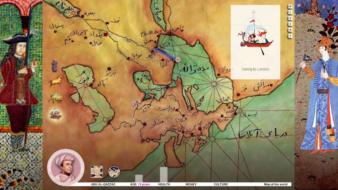The width and height of the screenshot is (338, 190).
Task: Click the MONEY stat label
Action: click(x=191, y=184)
